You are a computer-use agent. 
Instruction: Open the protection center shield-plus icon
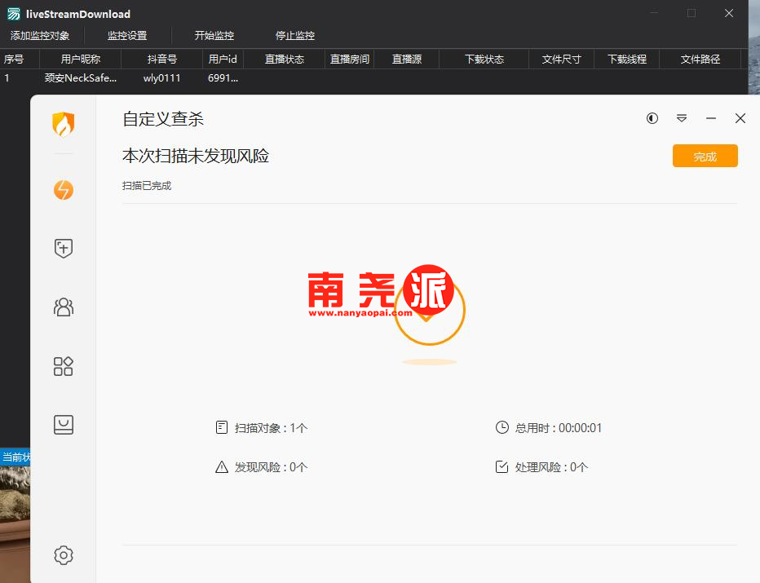coord(64,248)
